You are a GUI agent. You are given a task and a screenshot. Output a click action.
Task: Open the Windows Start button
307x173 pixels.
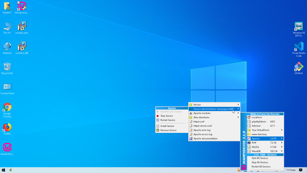(3, 170)
